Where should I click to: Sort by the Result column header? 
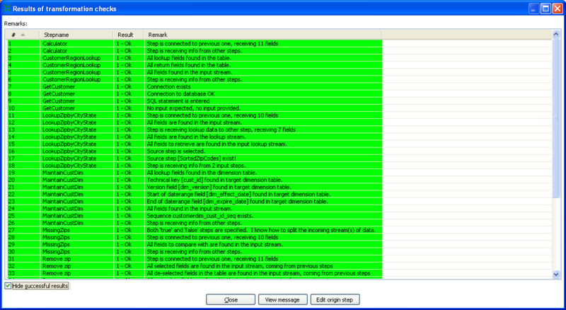[x=125, y=34]
